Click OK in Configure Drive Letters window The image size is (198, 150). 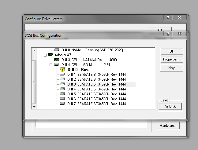click(x=160, y=30)
